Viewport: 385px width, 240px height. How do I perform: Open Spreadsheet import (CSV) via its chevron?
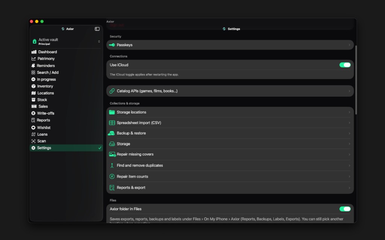(x=349, y=123)
